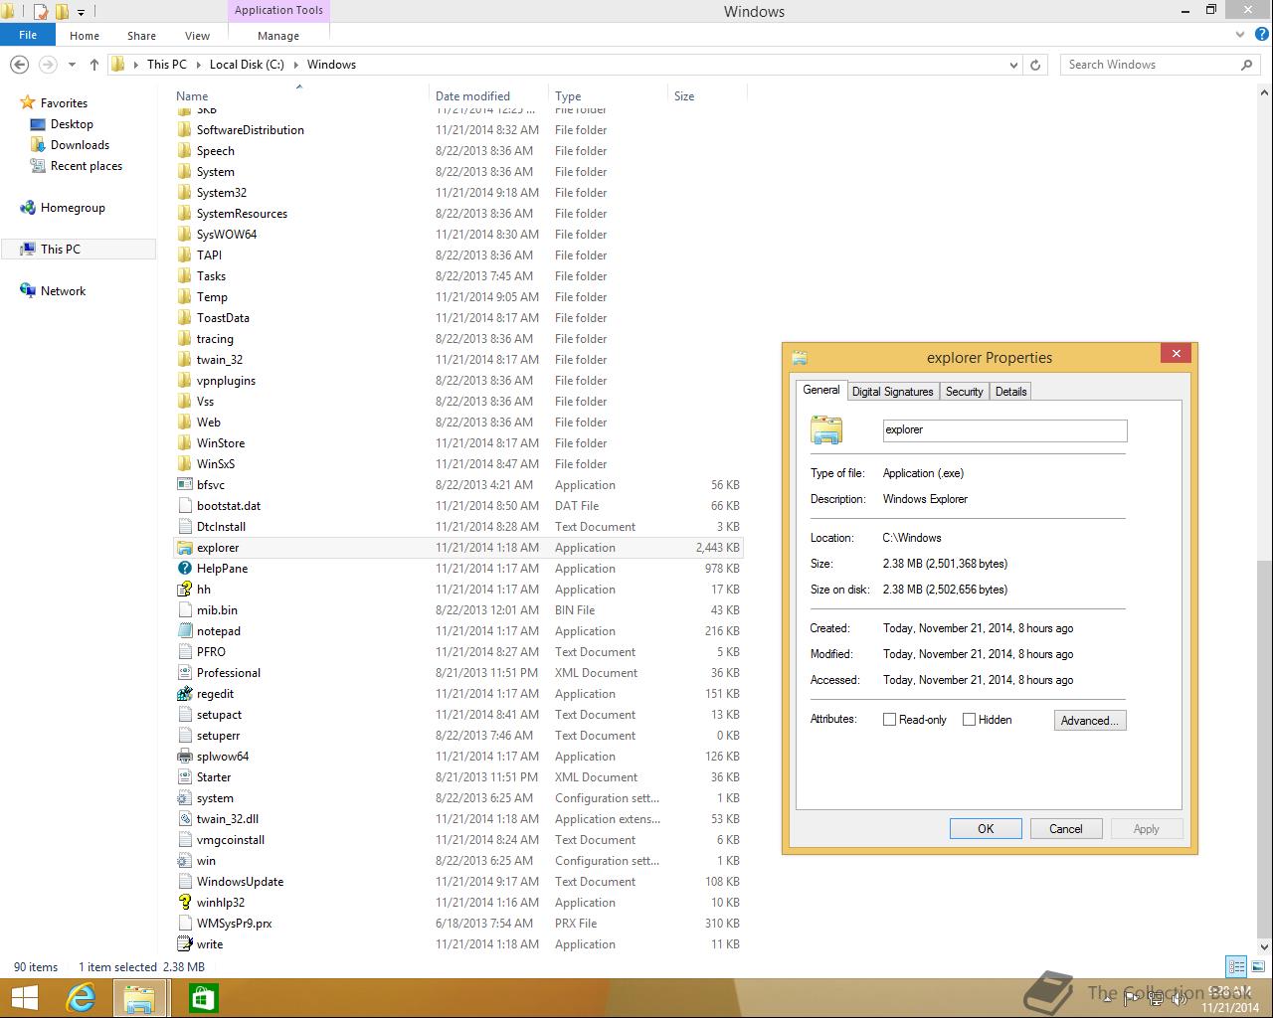
Task: Click the twain_32.dll file icon
Action: pos(184,819)
